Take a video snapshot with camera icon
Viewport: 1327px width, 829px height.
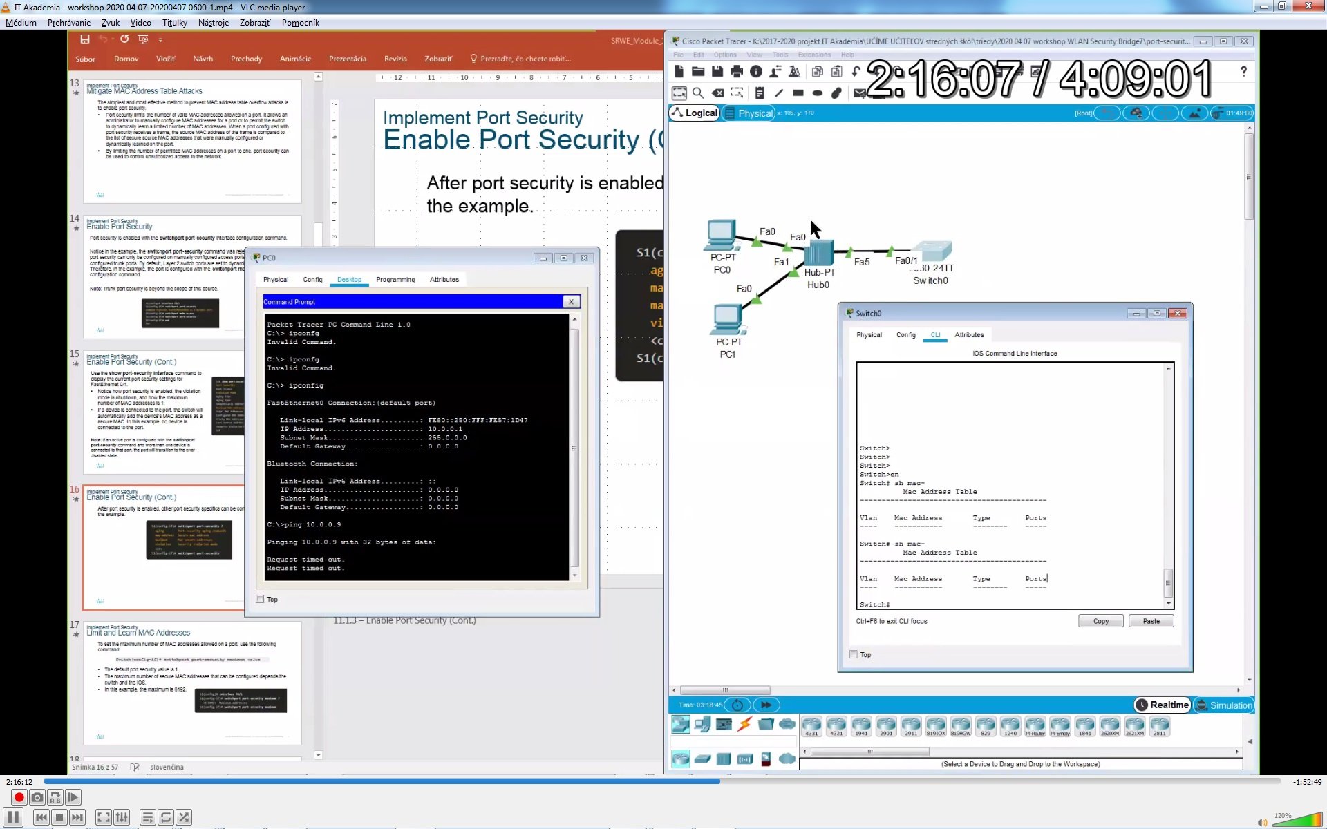[x=37, y=797]
